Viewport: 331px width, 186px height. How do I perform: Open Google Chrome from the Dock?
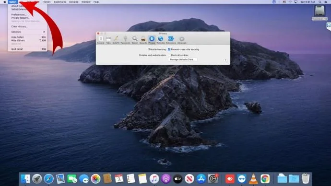click(265, 179)
